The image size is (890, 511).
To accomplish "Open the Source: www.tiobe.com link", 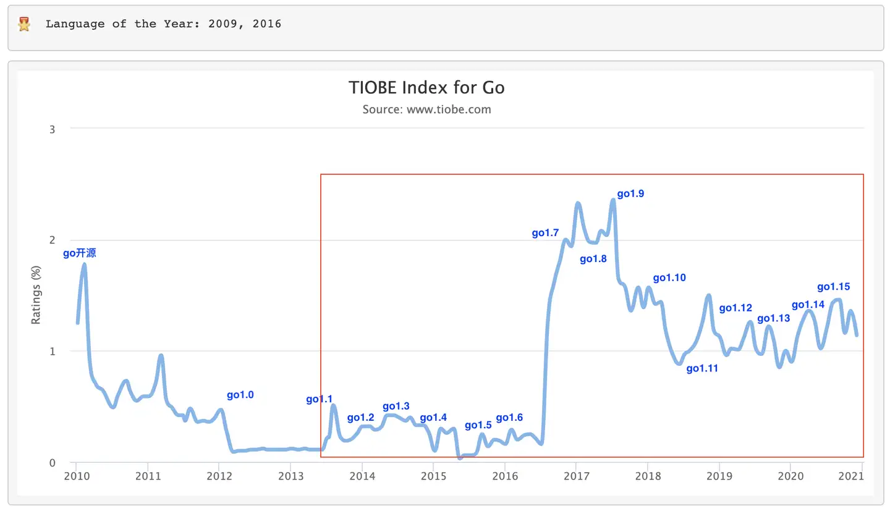I will pos(426,109).
